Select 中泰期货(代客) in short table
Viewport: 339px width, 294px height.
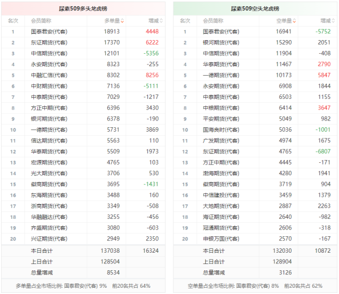221,97
